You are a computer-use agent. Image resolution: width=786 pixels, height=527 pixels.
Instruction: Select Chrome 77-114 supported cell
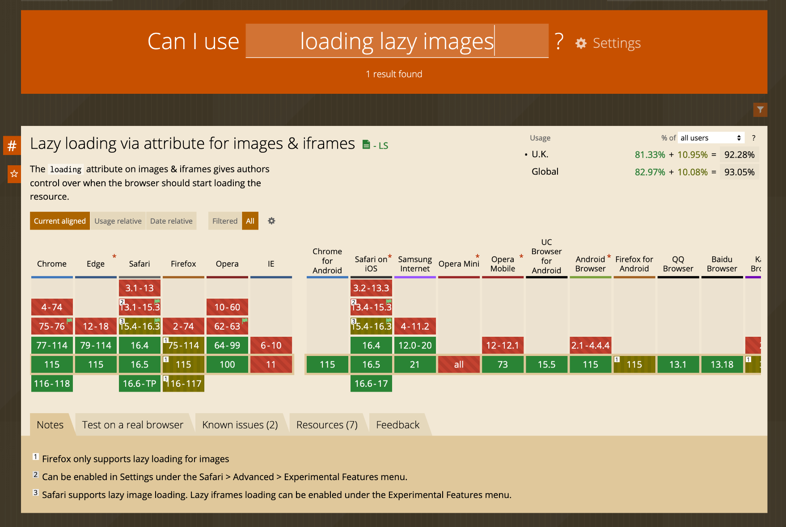(x=52, y=345)
